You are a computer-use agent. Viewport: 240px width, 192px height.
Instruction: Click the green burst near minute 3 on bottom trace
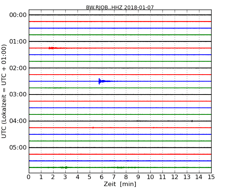click(64, 168)
